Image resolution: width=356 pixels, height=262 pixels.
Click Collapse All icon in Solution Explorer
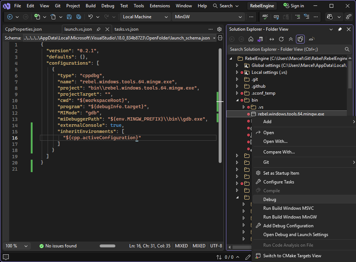click(x=290, y=39)
